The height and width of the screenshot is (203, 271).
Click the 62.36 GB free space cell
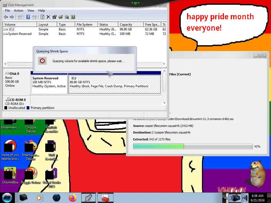pyautogui.click(x=151, y=29)
